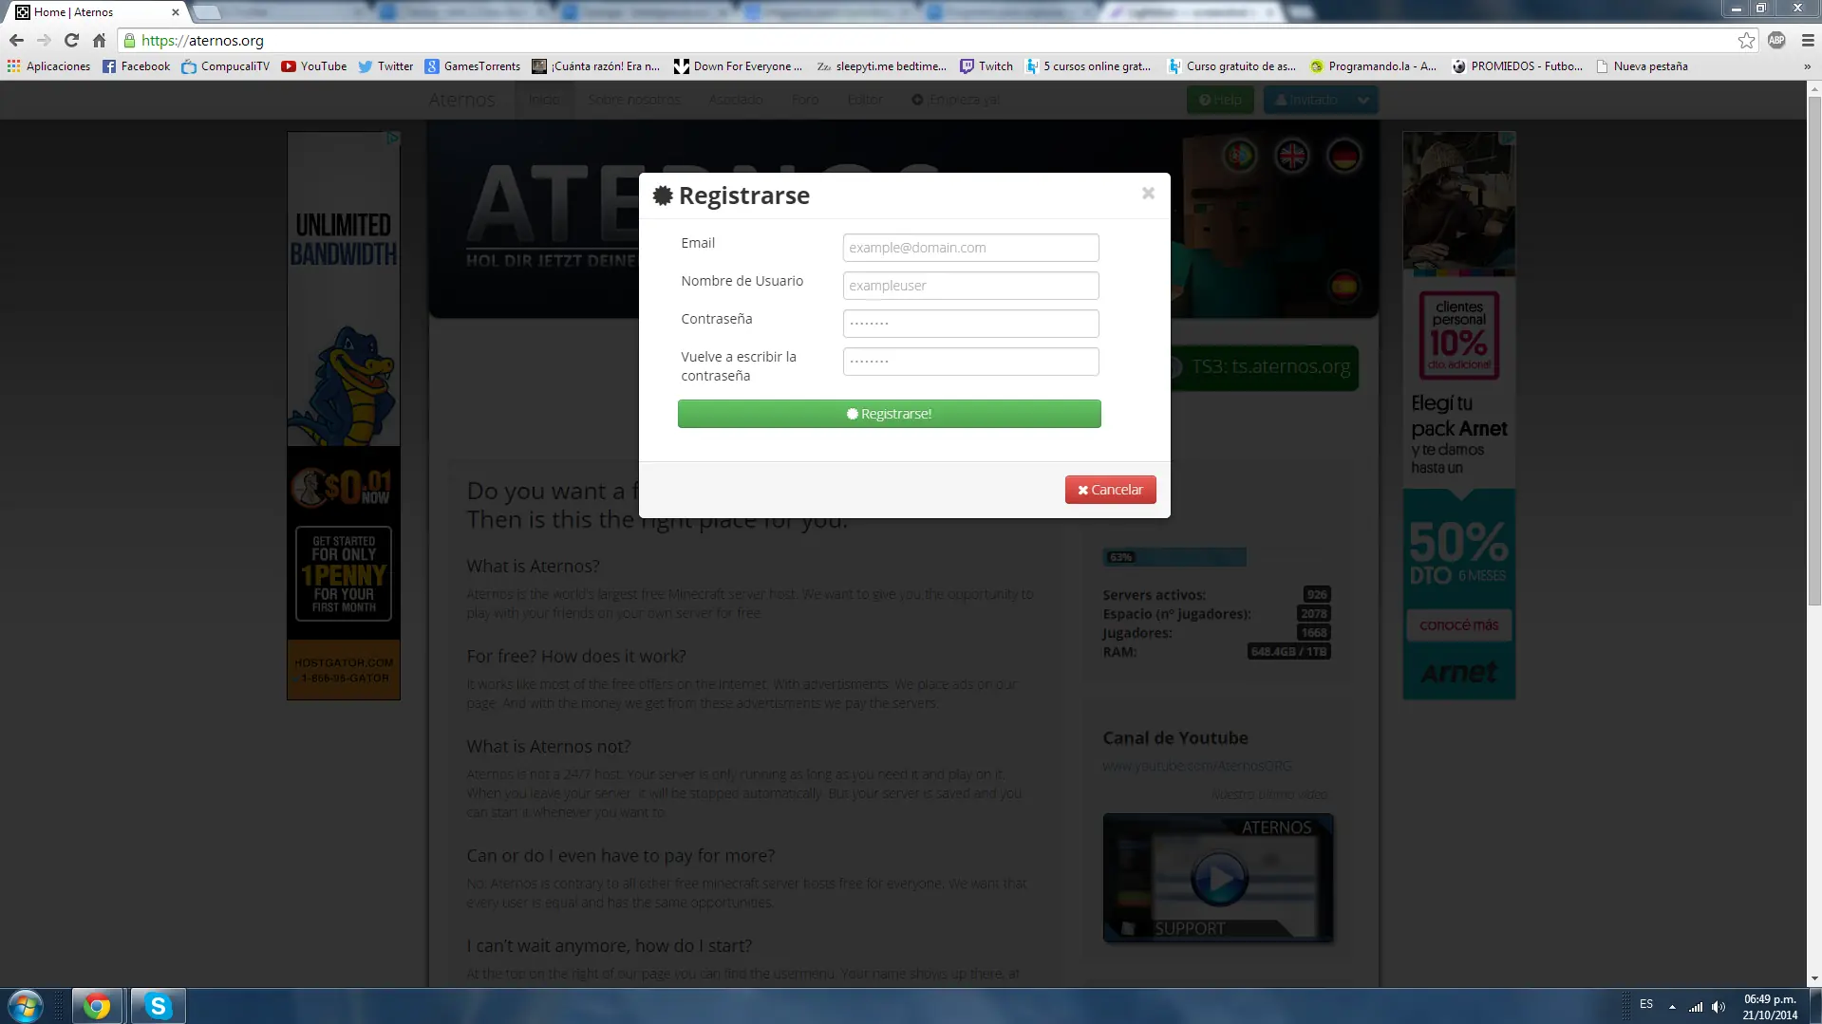Open the Twitter bookmark
Screen dimensions: 1822x1024
385,66
